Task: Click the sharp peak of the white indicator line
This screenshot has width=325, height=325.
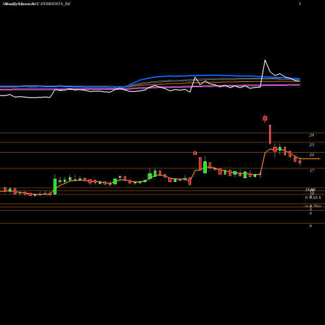Action: (x=265, y=60)
